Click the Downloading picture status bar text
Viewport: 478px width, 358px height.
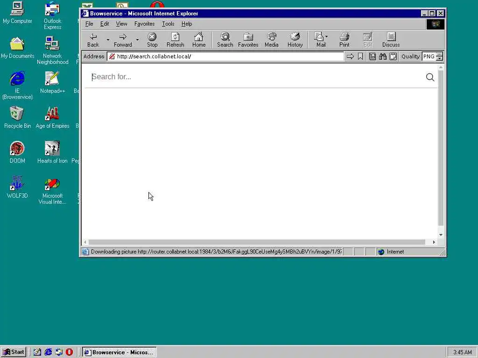click(x=217, y=252)
